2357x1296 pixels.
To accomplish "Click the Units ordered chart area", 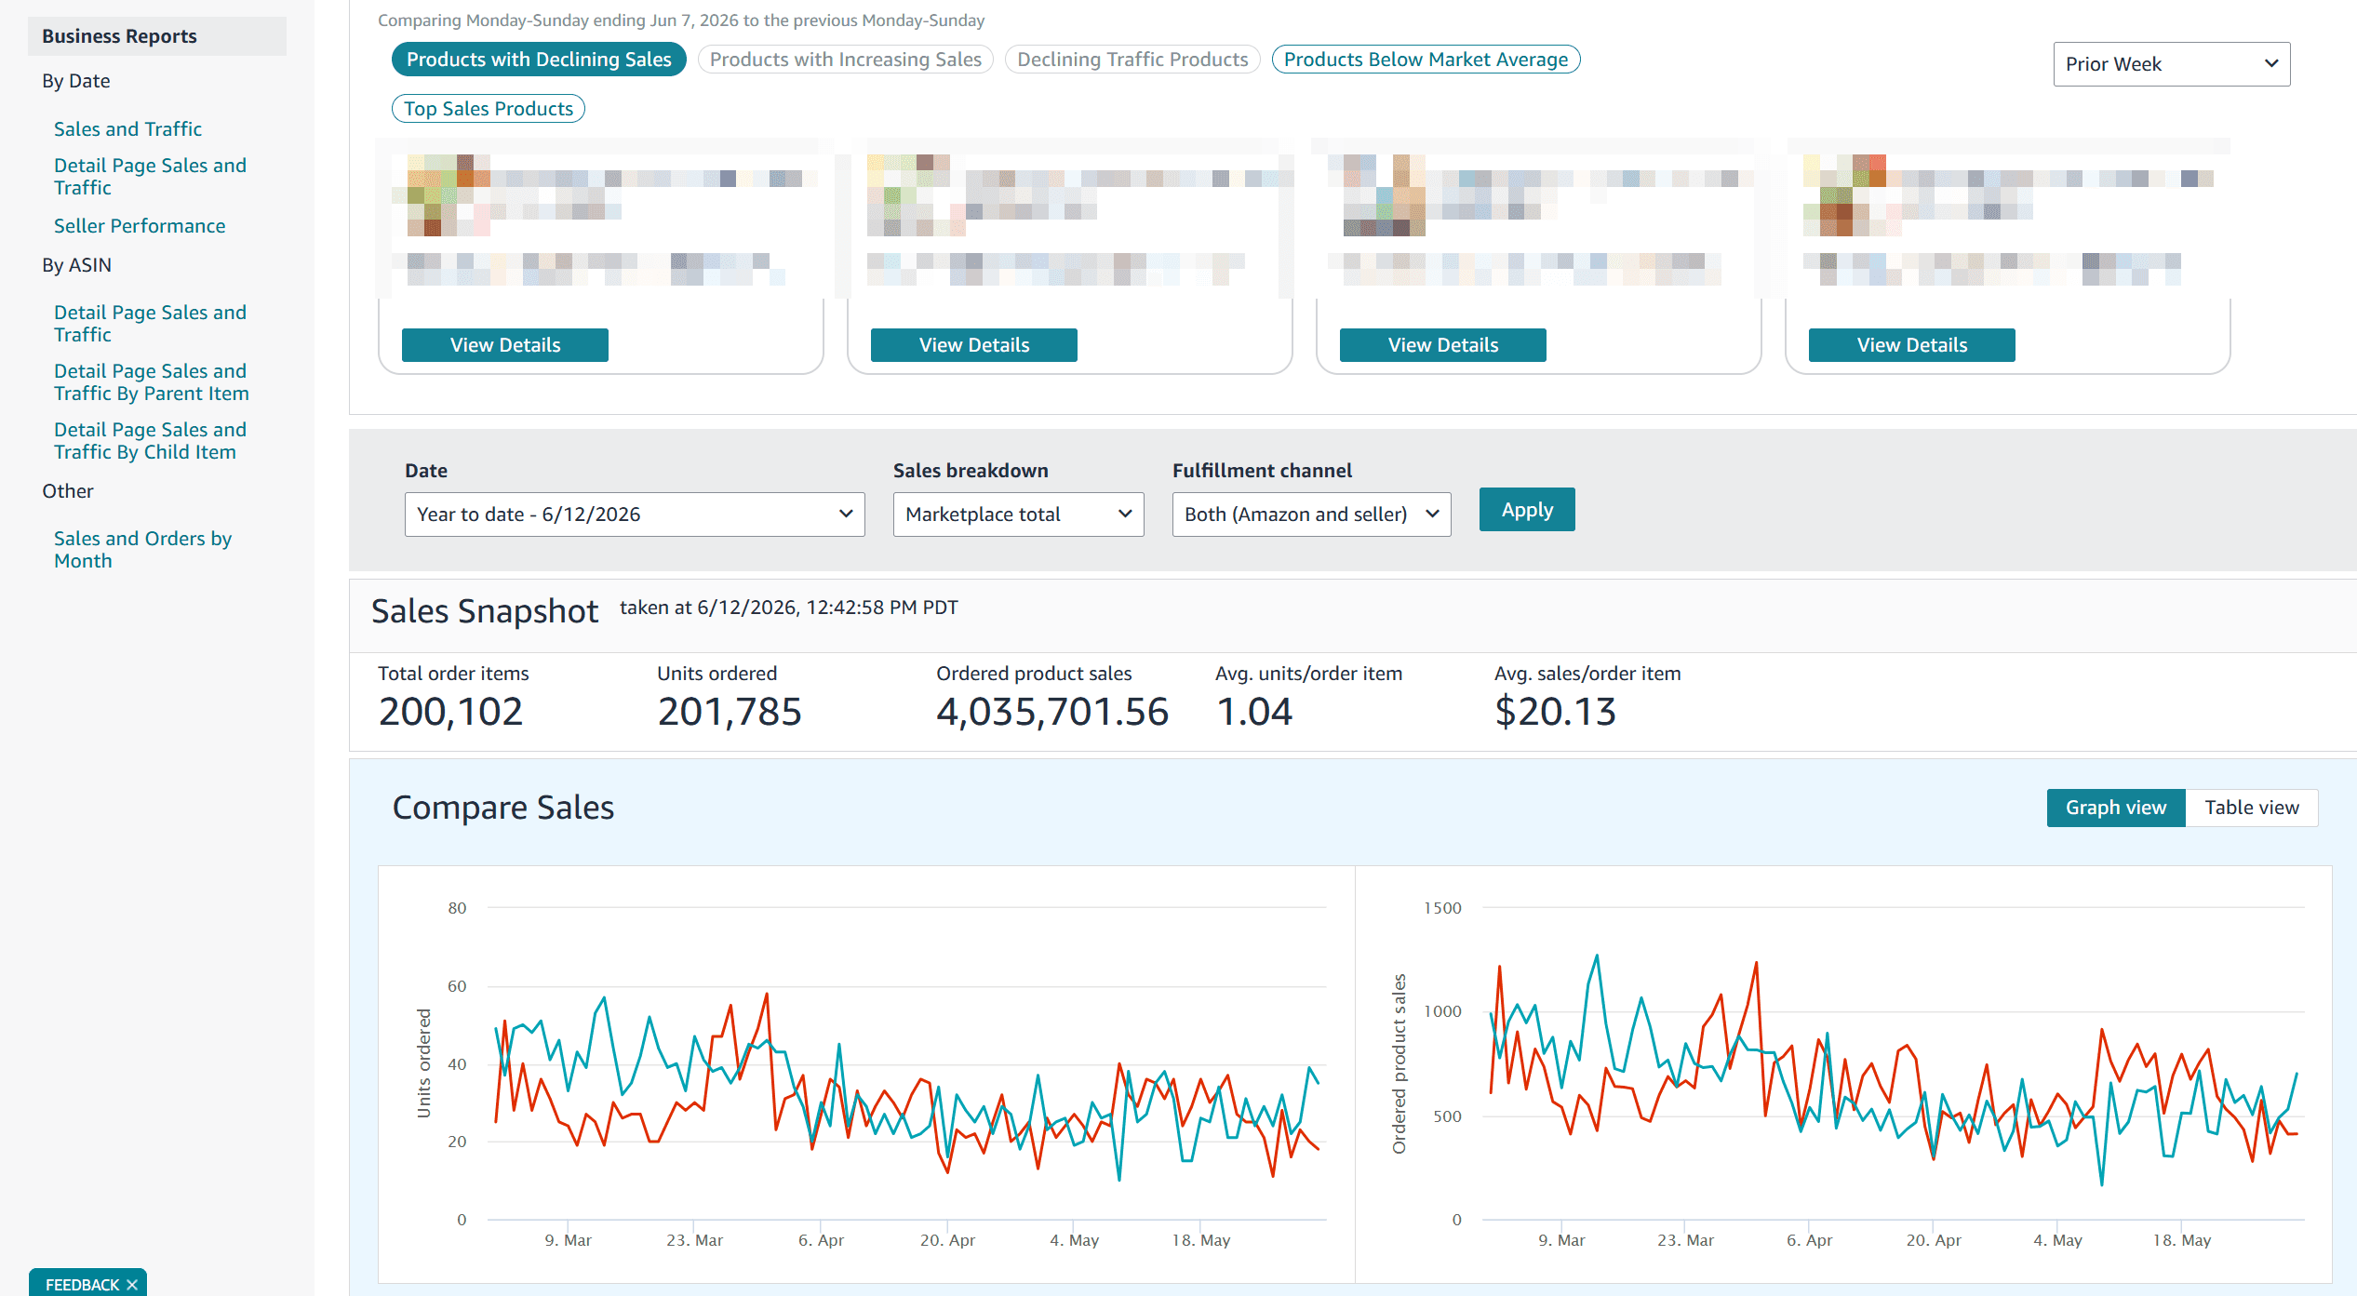I will pos(907,1063).
